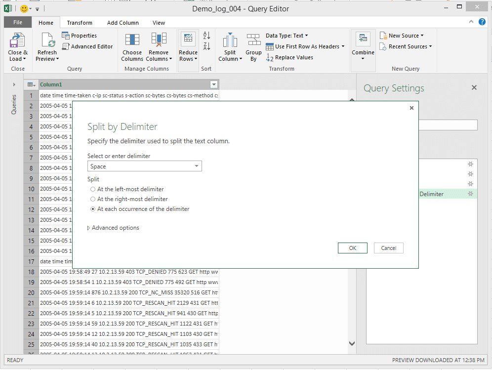Viewport: 492px width, 370px height.
Task: Open the File tab
Action: point(18,22)
